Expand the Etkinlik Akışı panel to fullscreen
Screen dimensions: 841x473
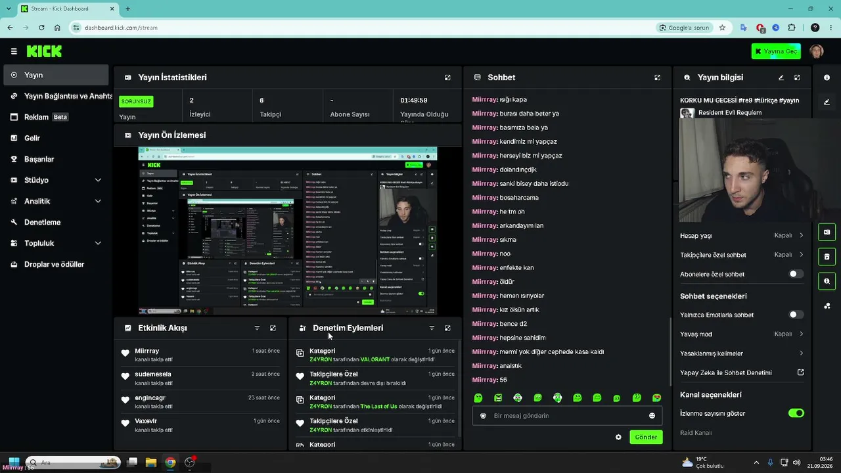(273, 328)
